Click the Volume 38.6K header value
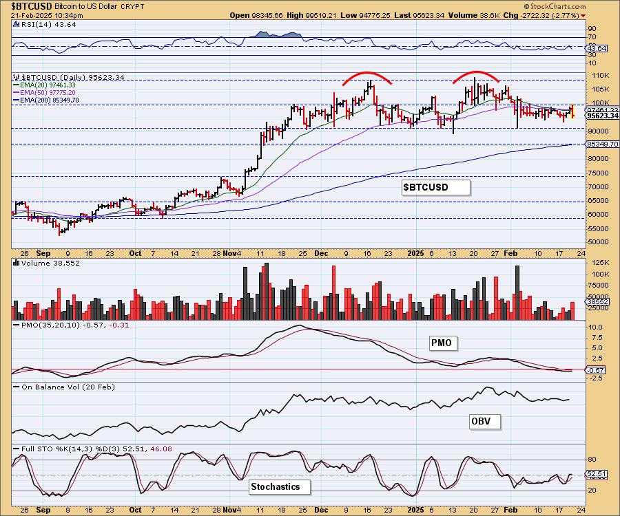Screen dimensions: 620x516 (x=475, y=15)
